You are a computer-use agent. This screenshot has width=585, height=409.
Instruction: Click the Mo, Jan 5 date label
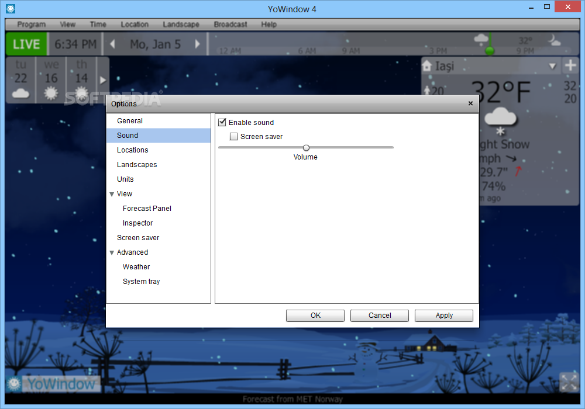(x=155, y=44)
